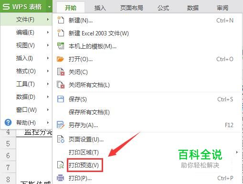
Task: Choose 新建(N)... from the file menu
Action: pos(147,20)
